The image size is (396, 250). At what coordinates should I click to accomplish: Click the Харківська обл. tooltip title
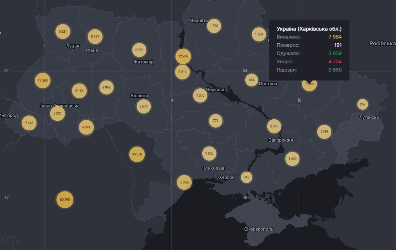[x=309, y=29]
